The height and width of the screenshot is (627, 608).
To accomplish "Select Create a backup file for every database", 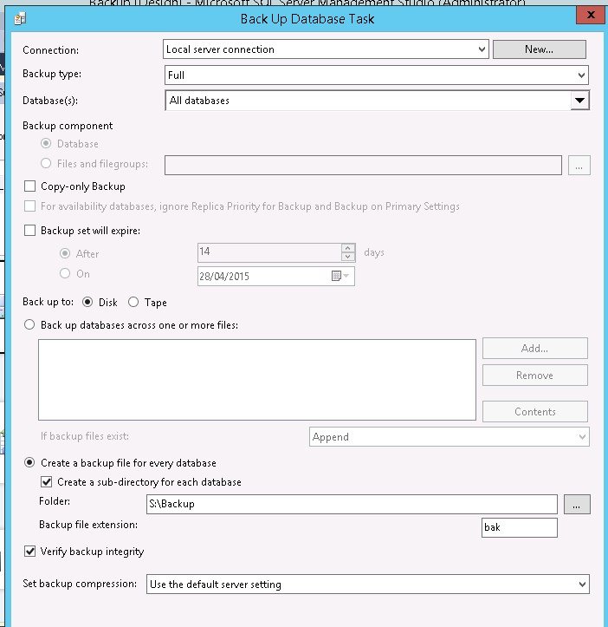I will (31, 463).
